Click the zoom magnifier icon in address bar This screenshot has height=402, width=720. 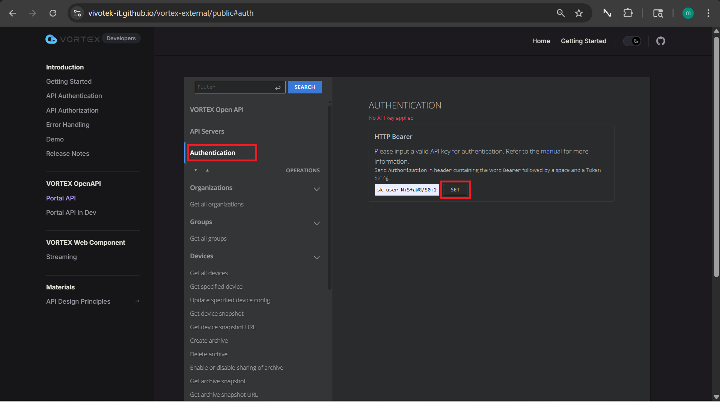[x=560, y=13]
